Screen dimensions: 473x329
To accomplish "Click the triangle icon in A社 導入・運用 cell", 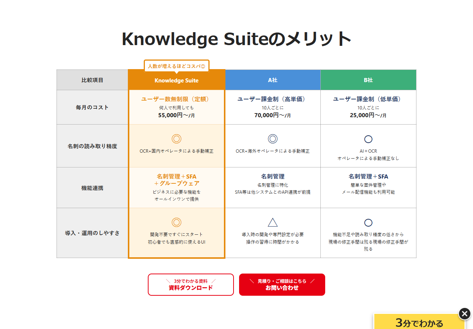I will point(273,222).
